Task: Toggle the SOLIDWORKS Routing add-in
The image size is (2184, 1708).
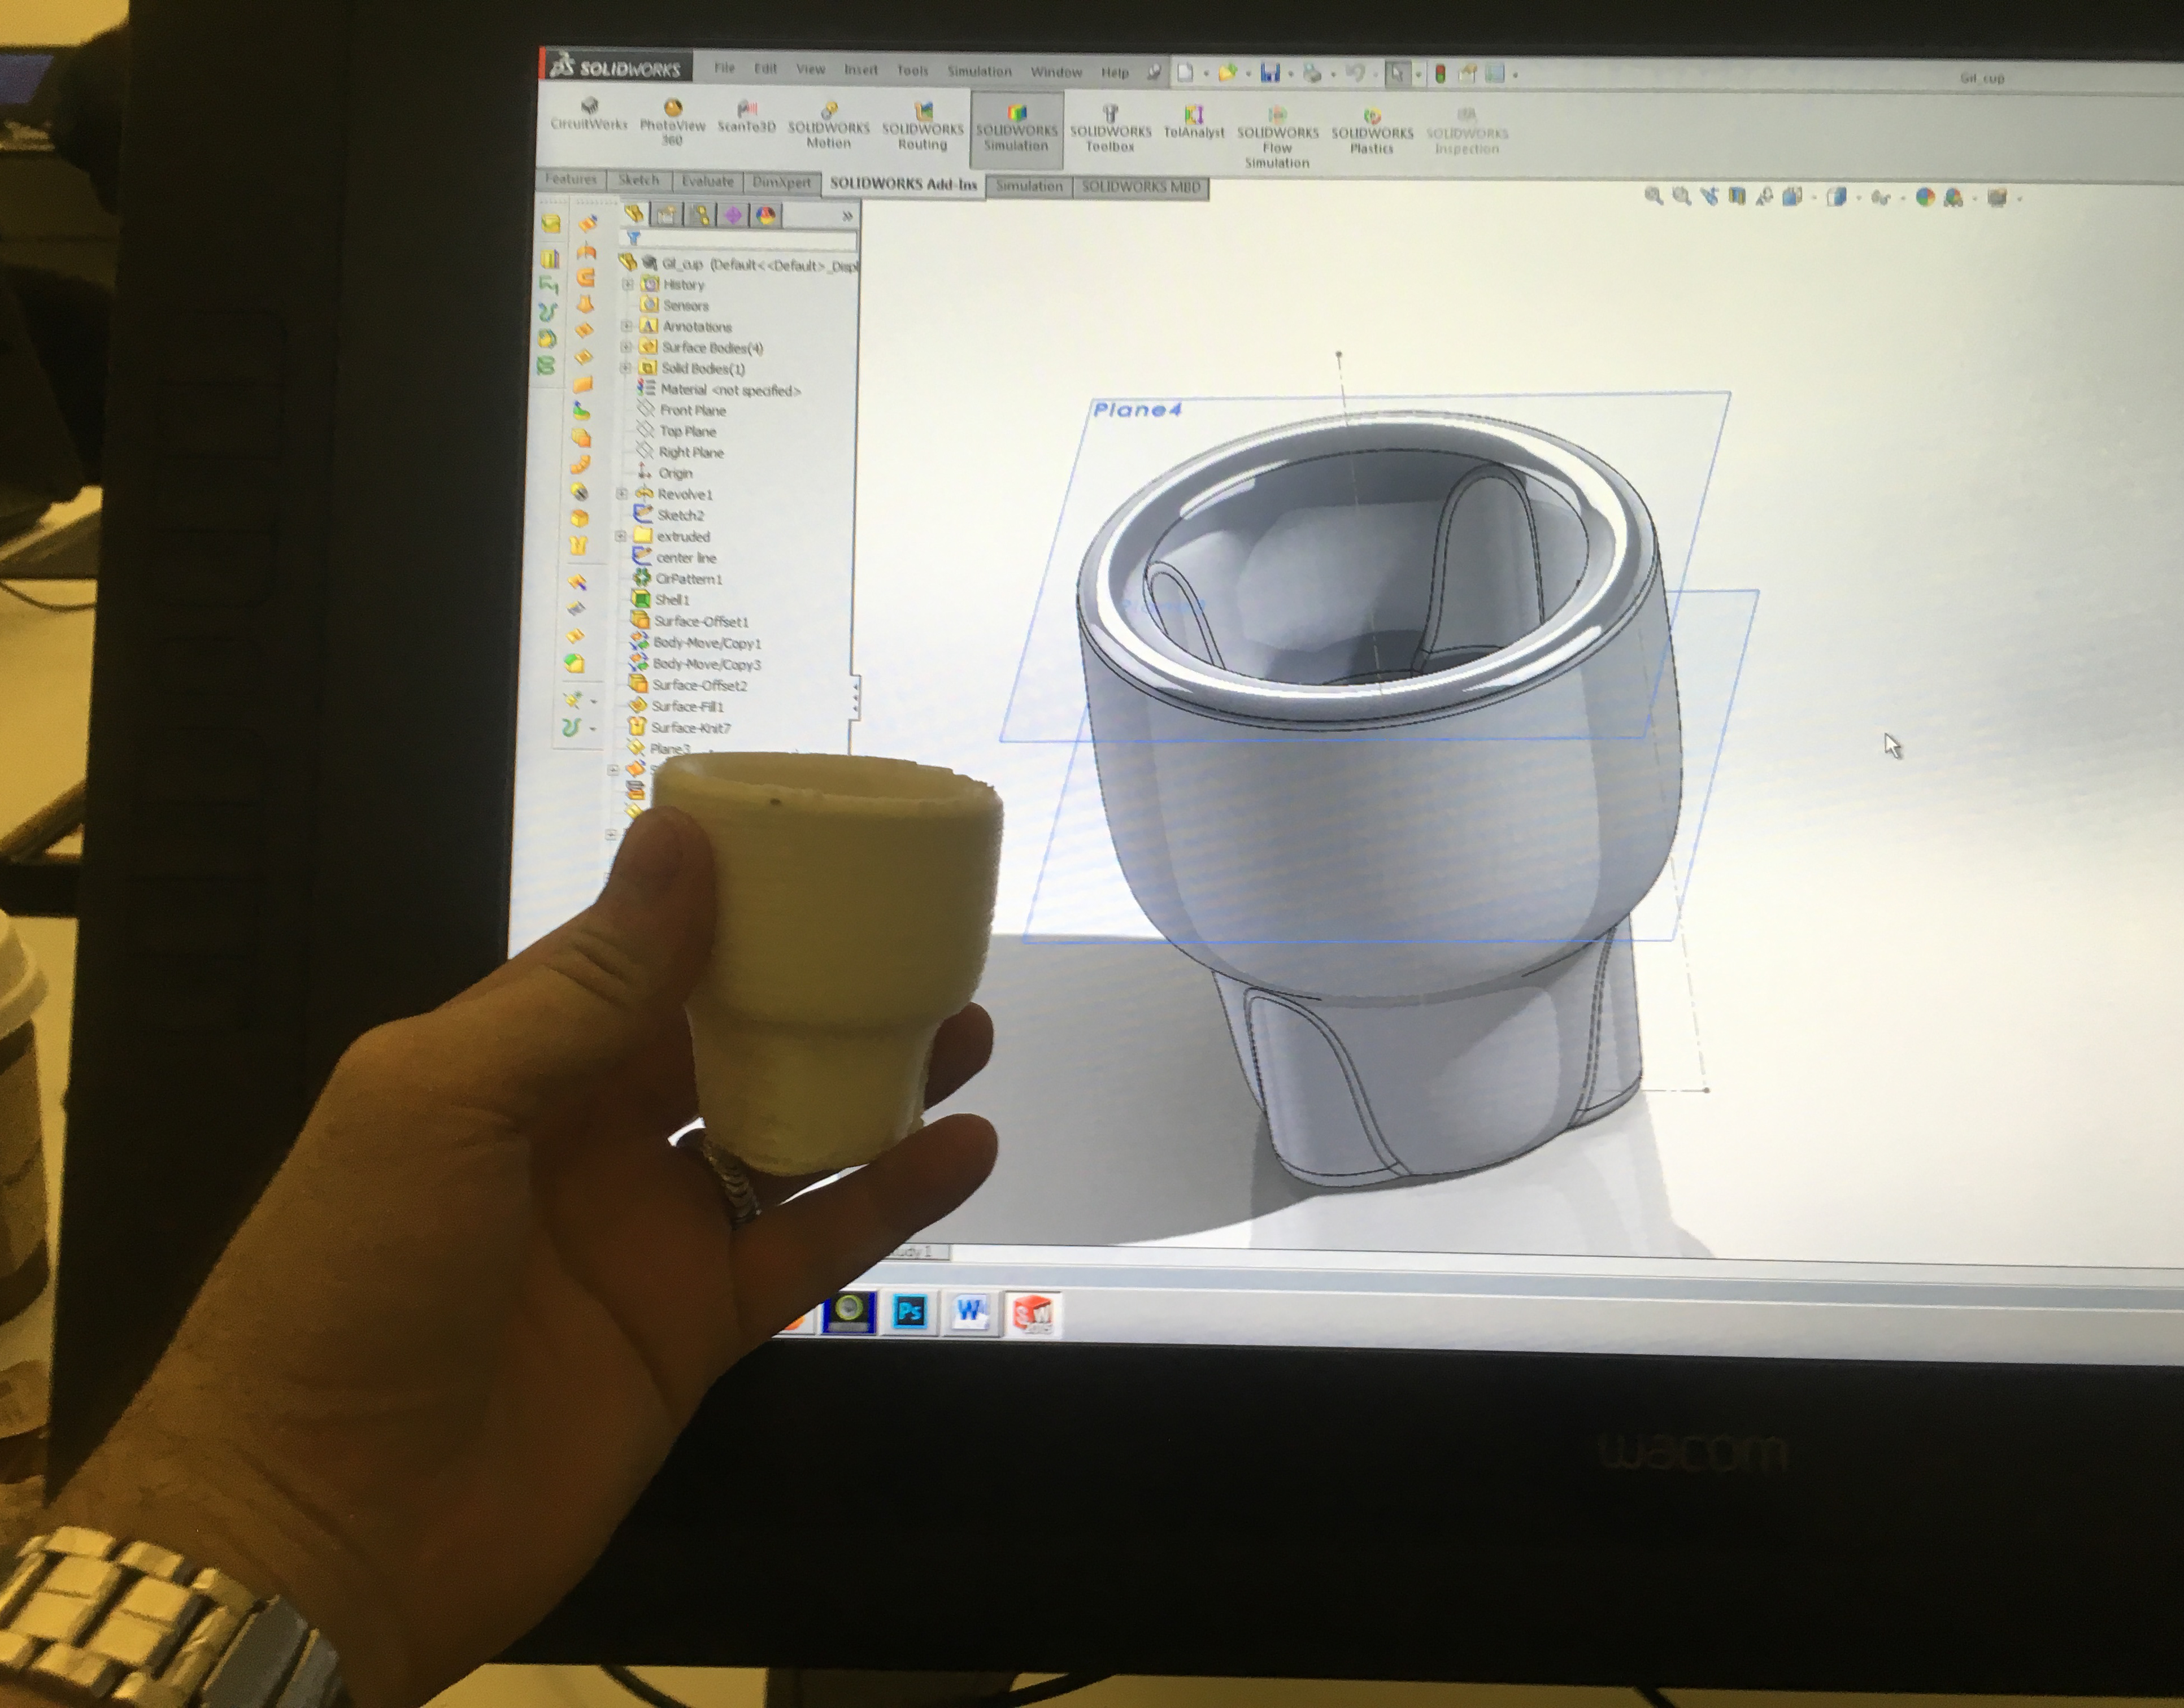Action: (922, 126)
